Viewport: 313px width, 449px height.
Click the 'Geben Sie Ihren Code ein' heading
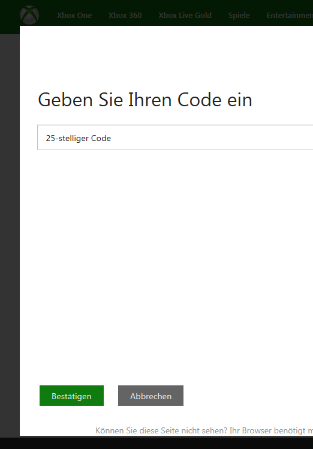(x=145, y=100)
